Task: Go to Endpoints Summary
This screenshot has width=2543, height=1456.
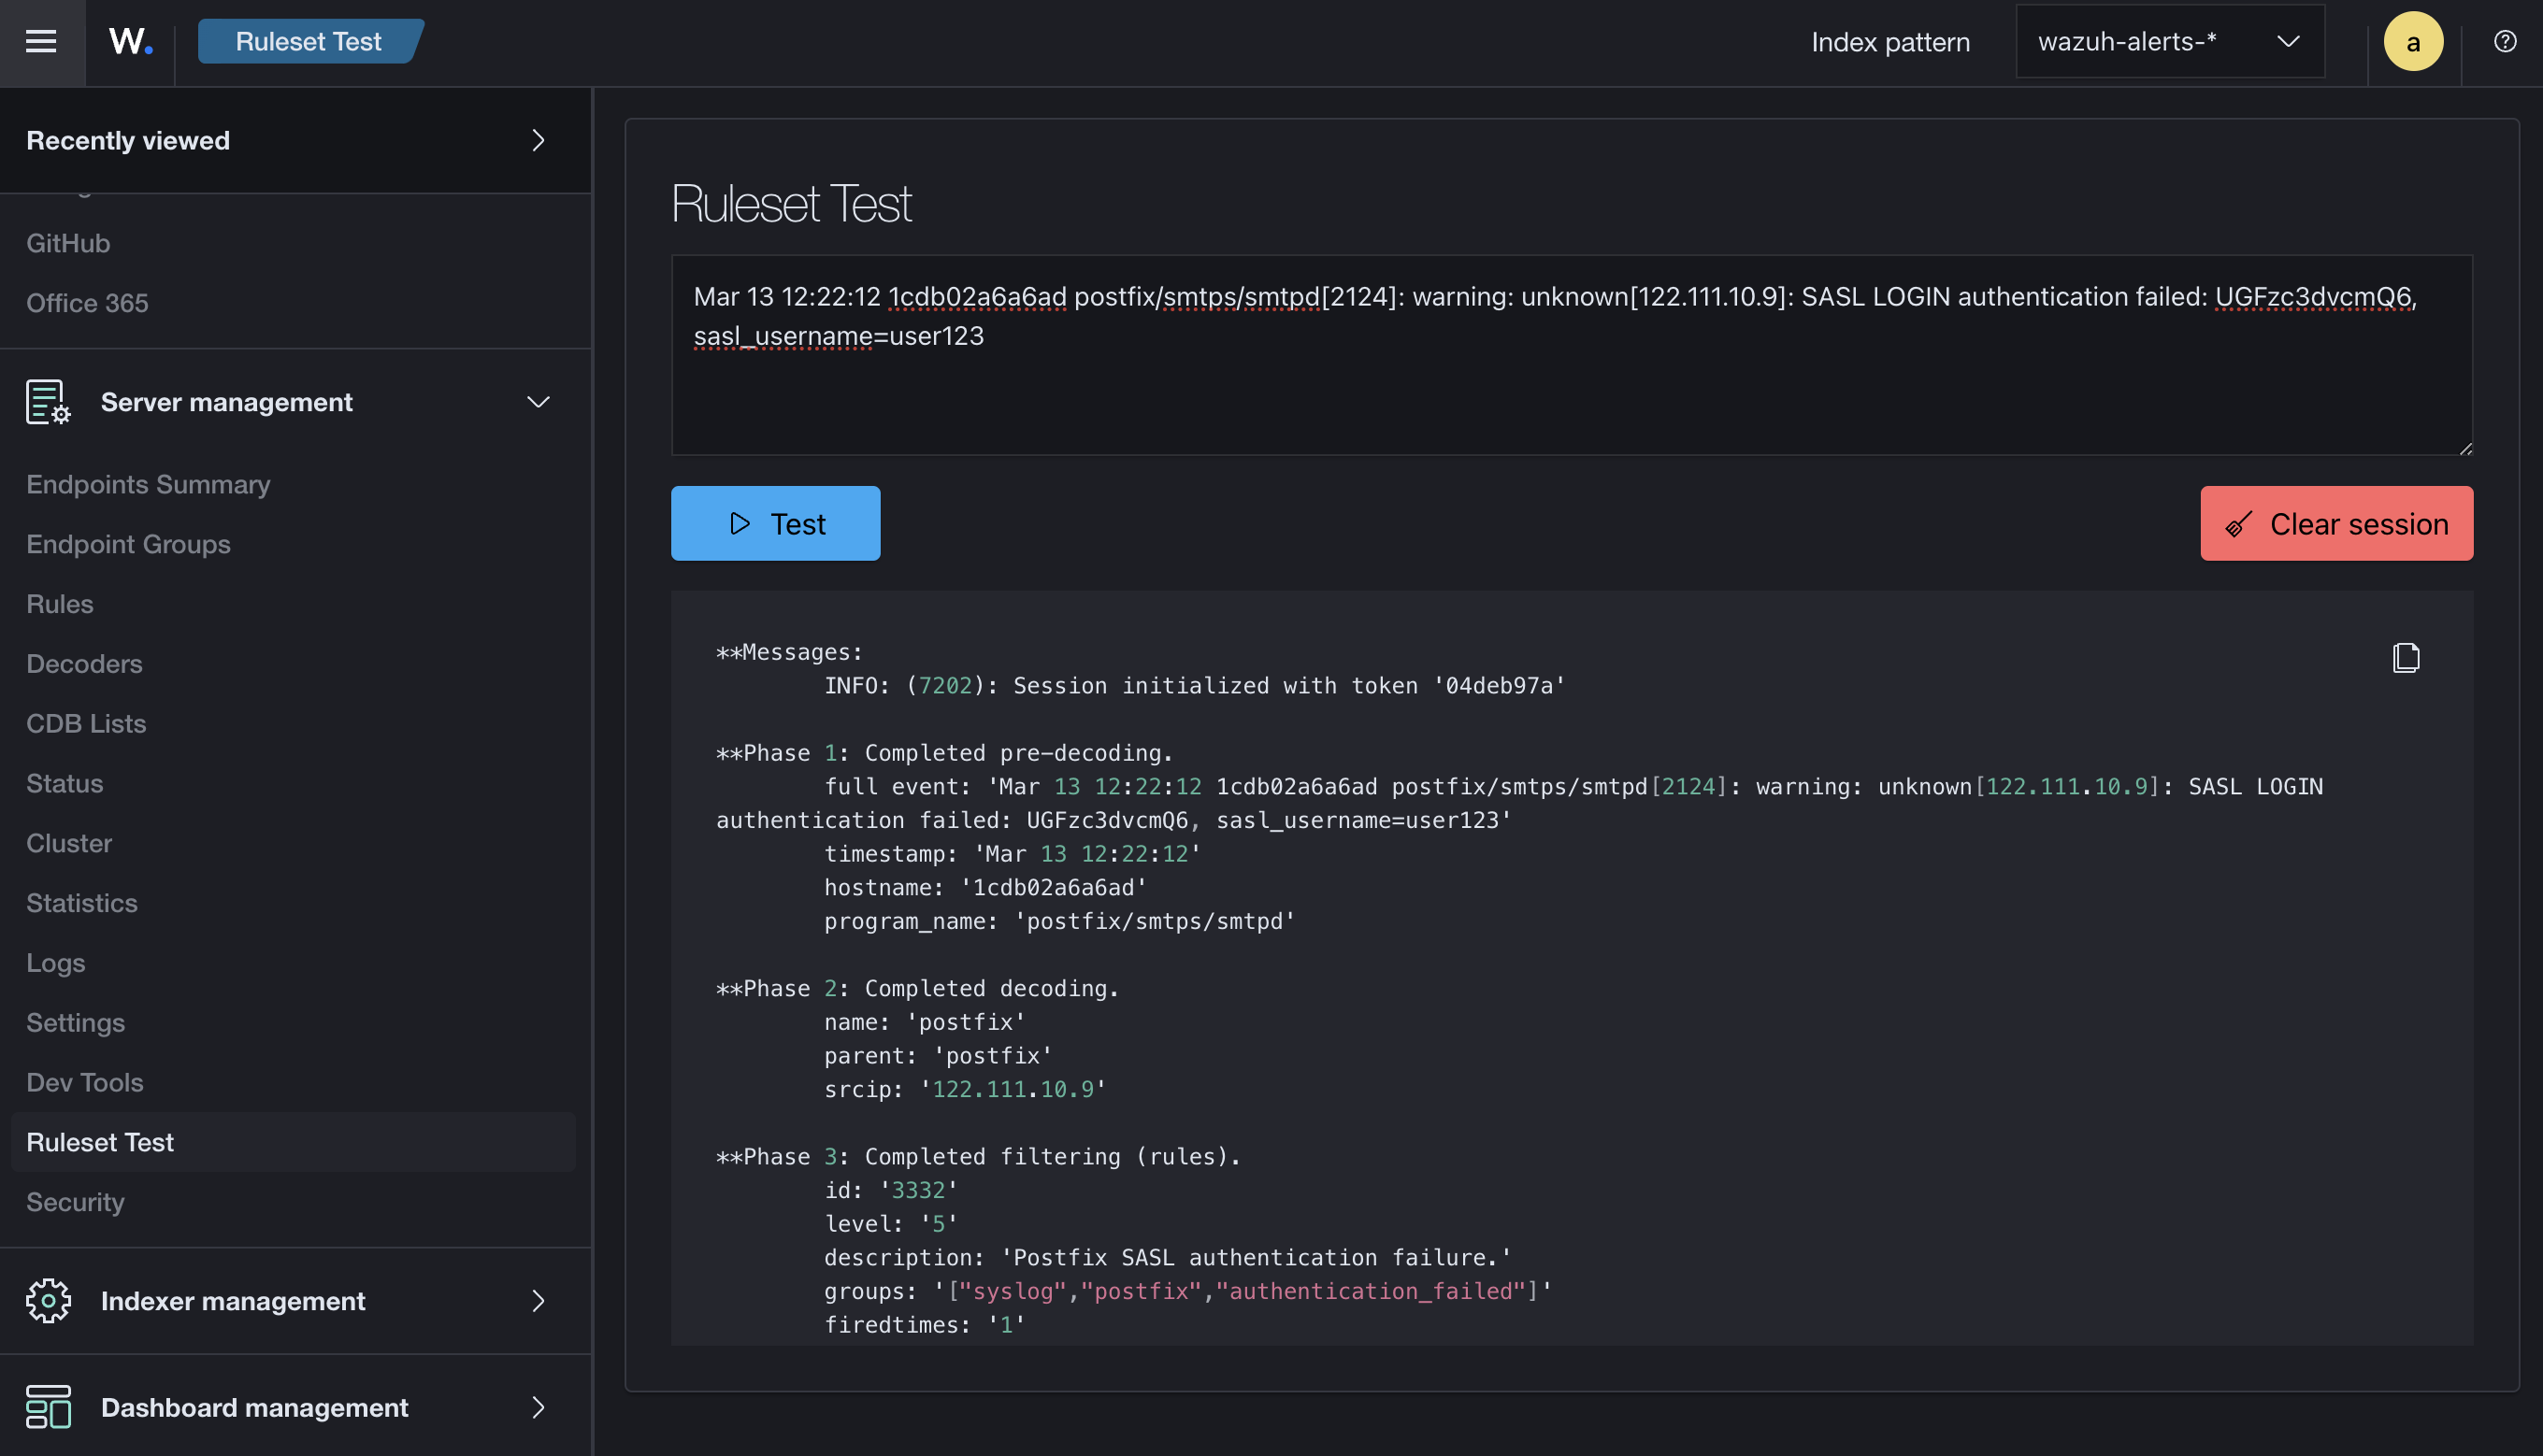Action: click(x=148, y=484)
